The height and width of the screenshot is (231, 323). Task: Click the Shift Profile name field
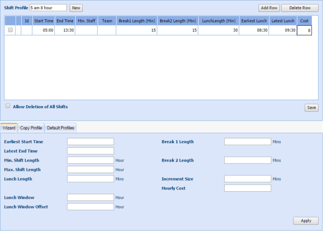[x=48, y=8]
